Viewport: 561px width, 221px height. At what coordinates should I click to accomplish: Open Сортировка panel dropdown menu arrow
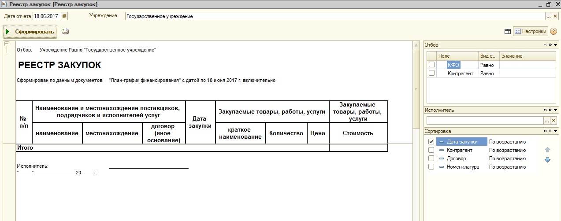[556, 131]
